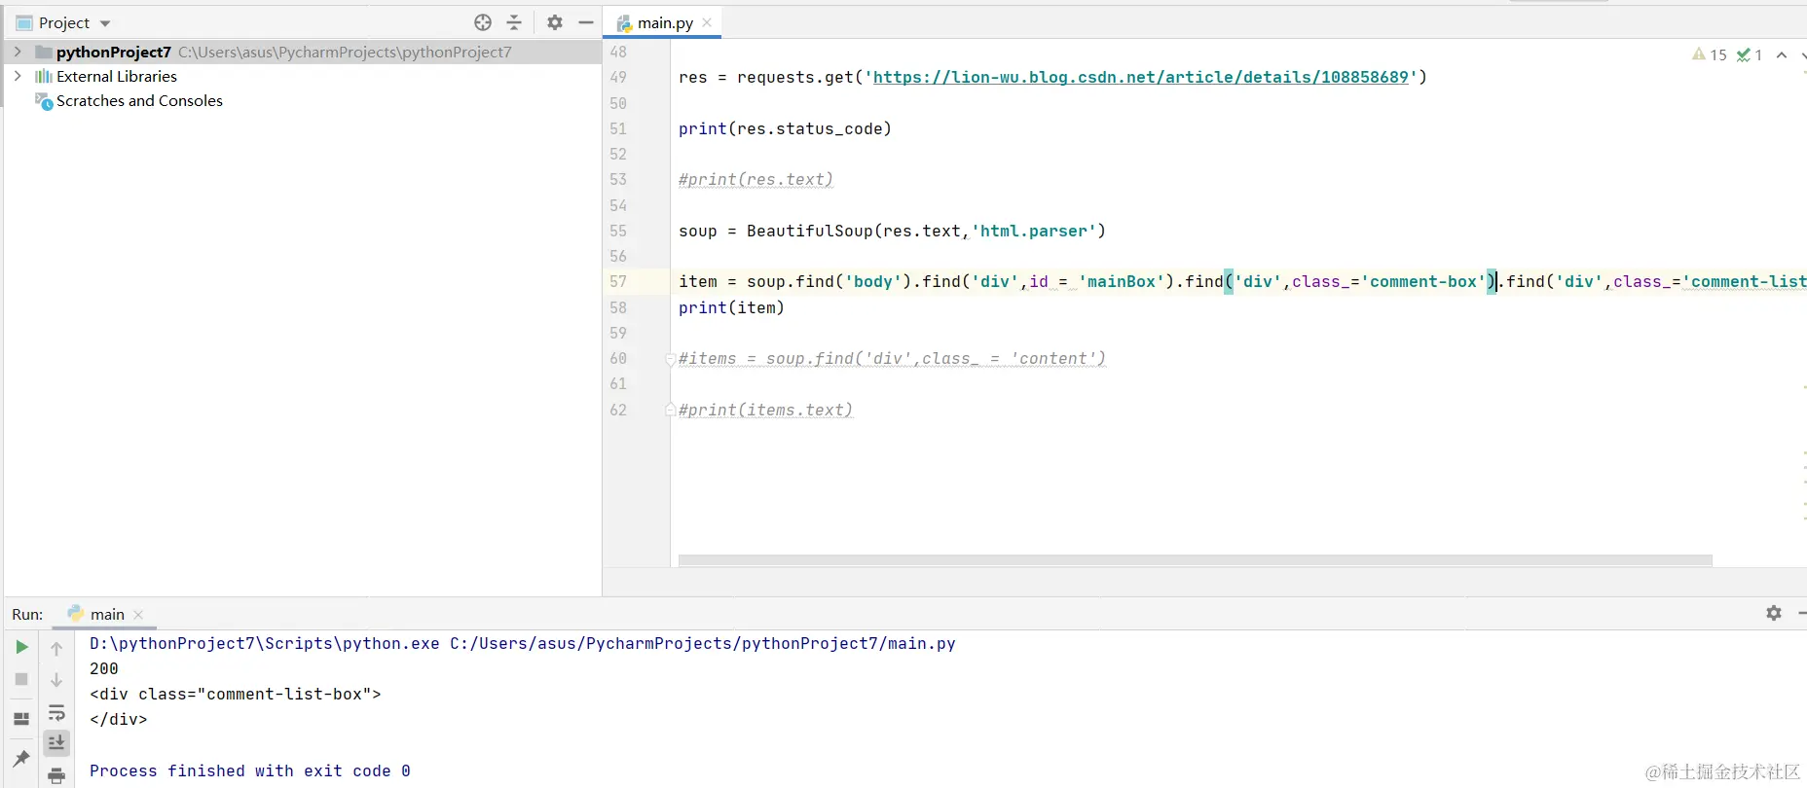
Task: Click the BeautifulSoup line of code
Action: coord(892,231)
